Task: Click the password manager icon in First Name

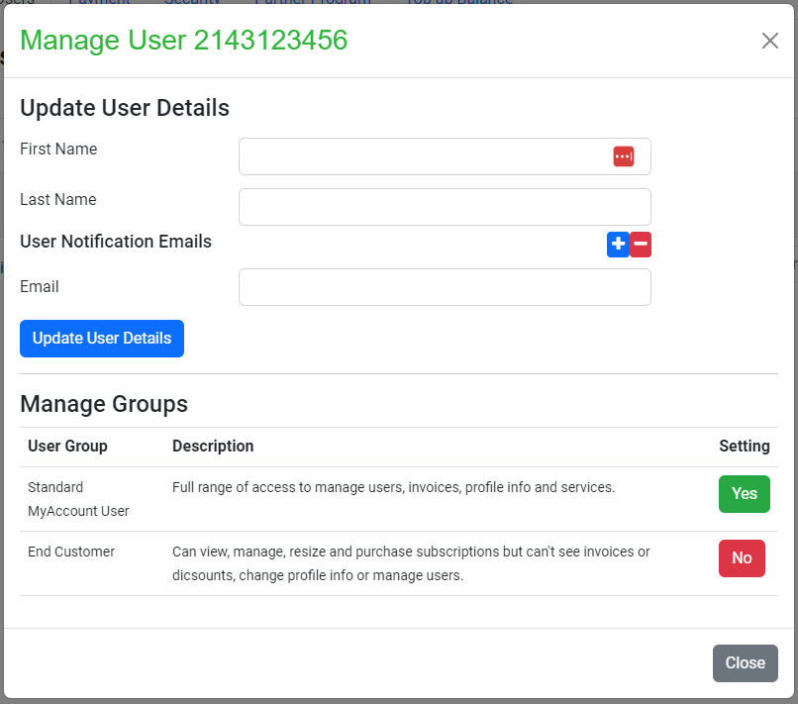Action: click(x=624, y=156)
